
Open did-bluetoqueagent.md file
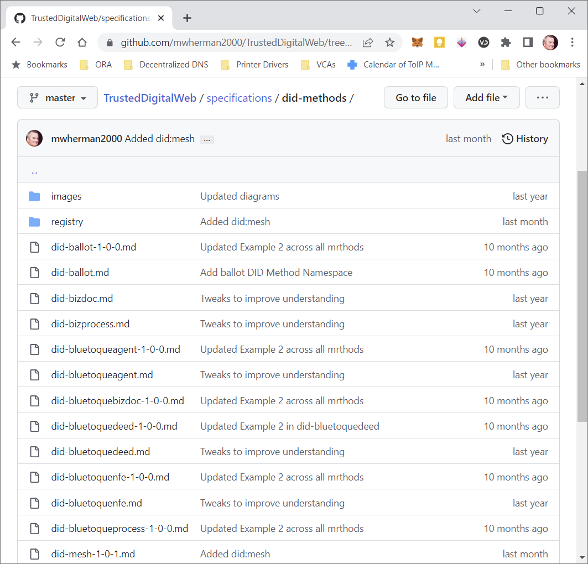(102, 375)
